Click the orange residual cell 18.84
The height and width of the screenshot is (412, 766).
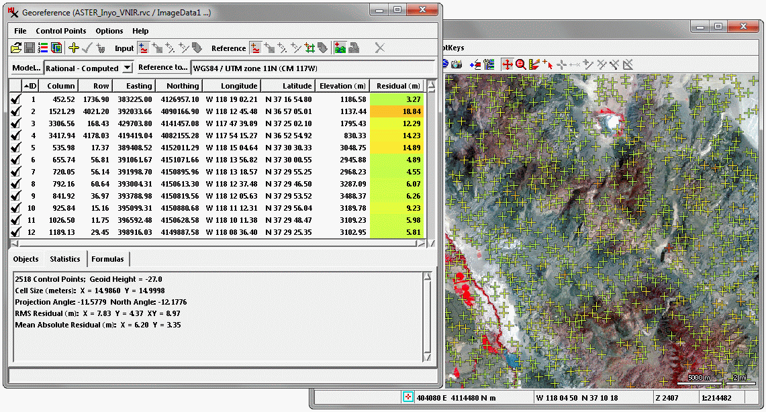click(397, 111)
